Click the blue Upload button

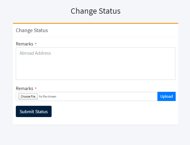click(x=166, y=96)
